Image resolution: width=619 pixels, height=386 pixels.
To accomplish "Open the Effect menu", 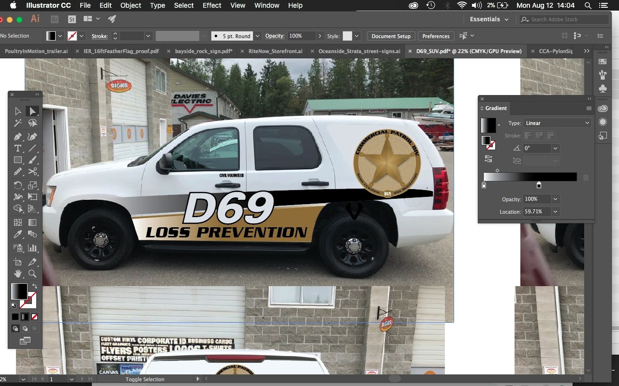I will 212,5.
